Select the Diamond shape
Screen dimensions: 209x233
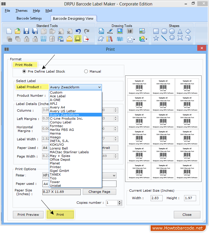(188, 31)
